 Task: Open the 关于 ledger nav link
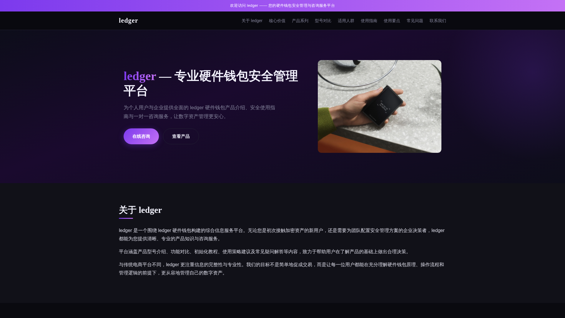pos(252,21)
